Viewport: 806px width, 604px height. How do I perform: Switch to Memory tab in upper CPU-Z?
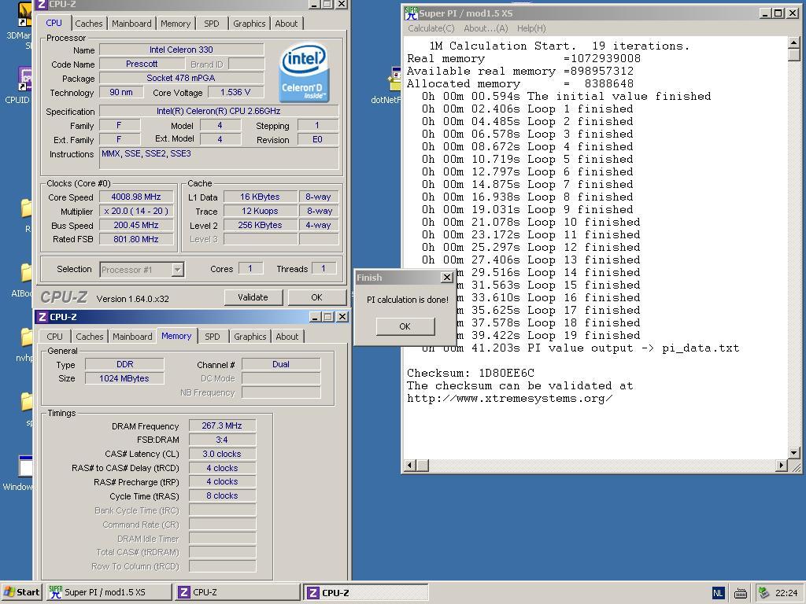(x=176, y=24)
